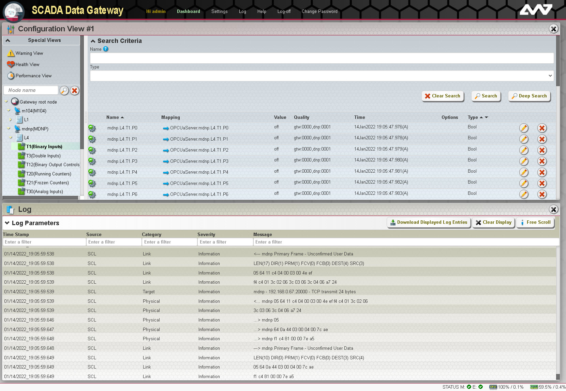Collapse the Log Parameters section

(7, 223)
